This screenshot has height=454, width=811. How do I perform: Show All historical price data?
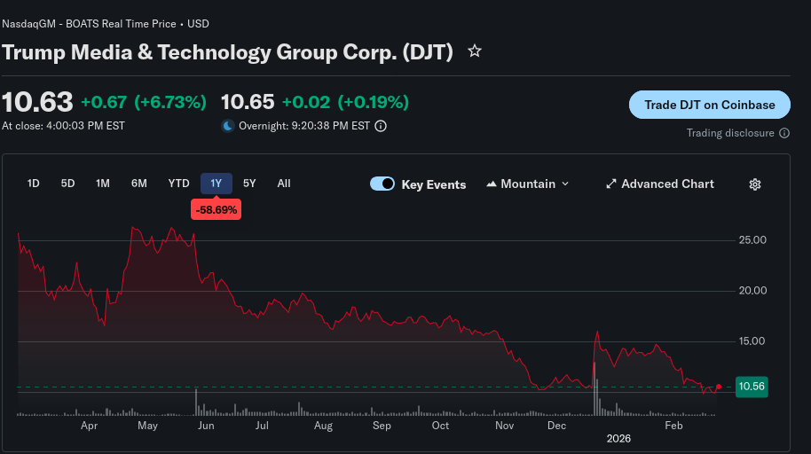[x=284, y=184]
